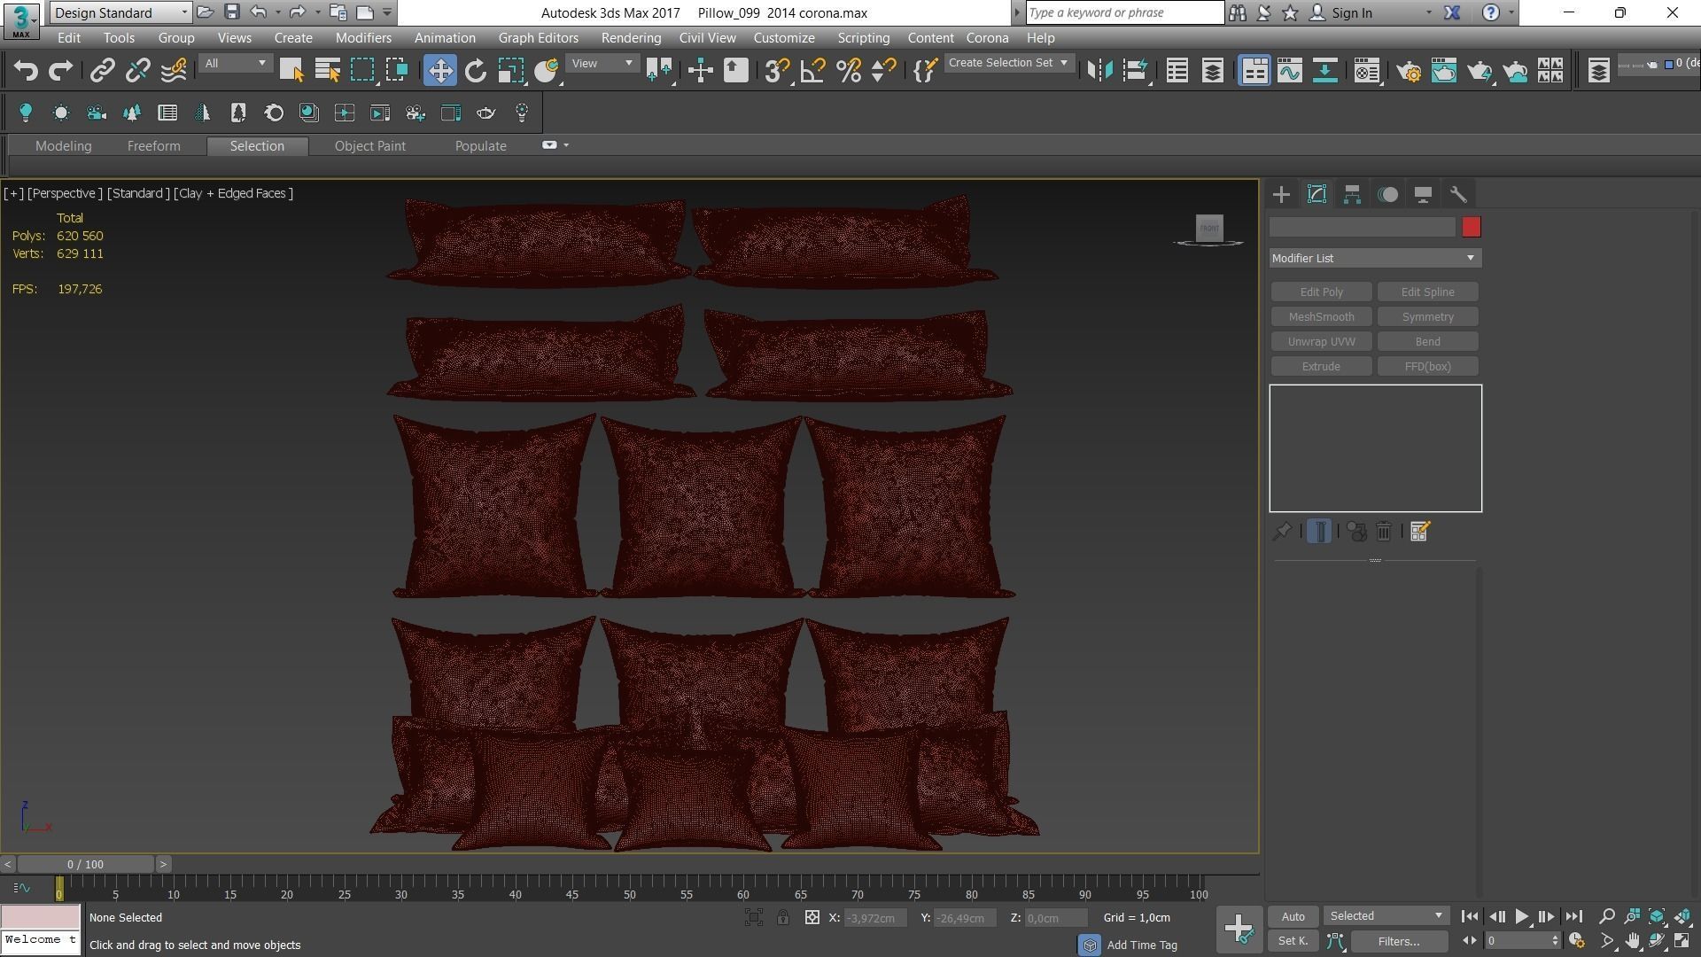Toggle Angle Snap
Screen dimensions: 1701x957
(x=812, y=71)
